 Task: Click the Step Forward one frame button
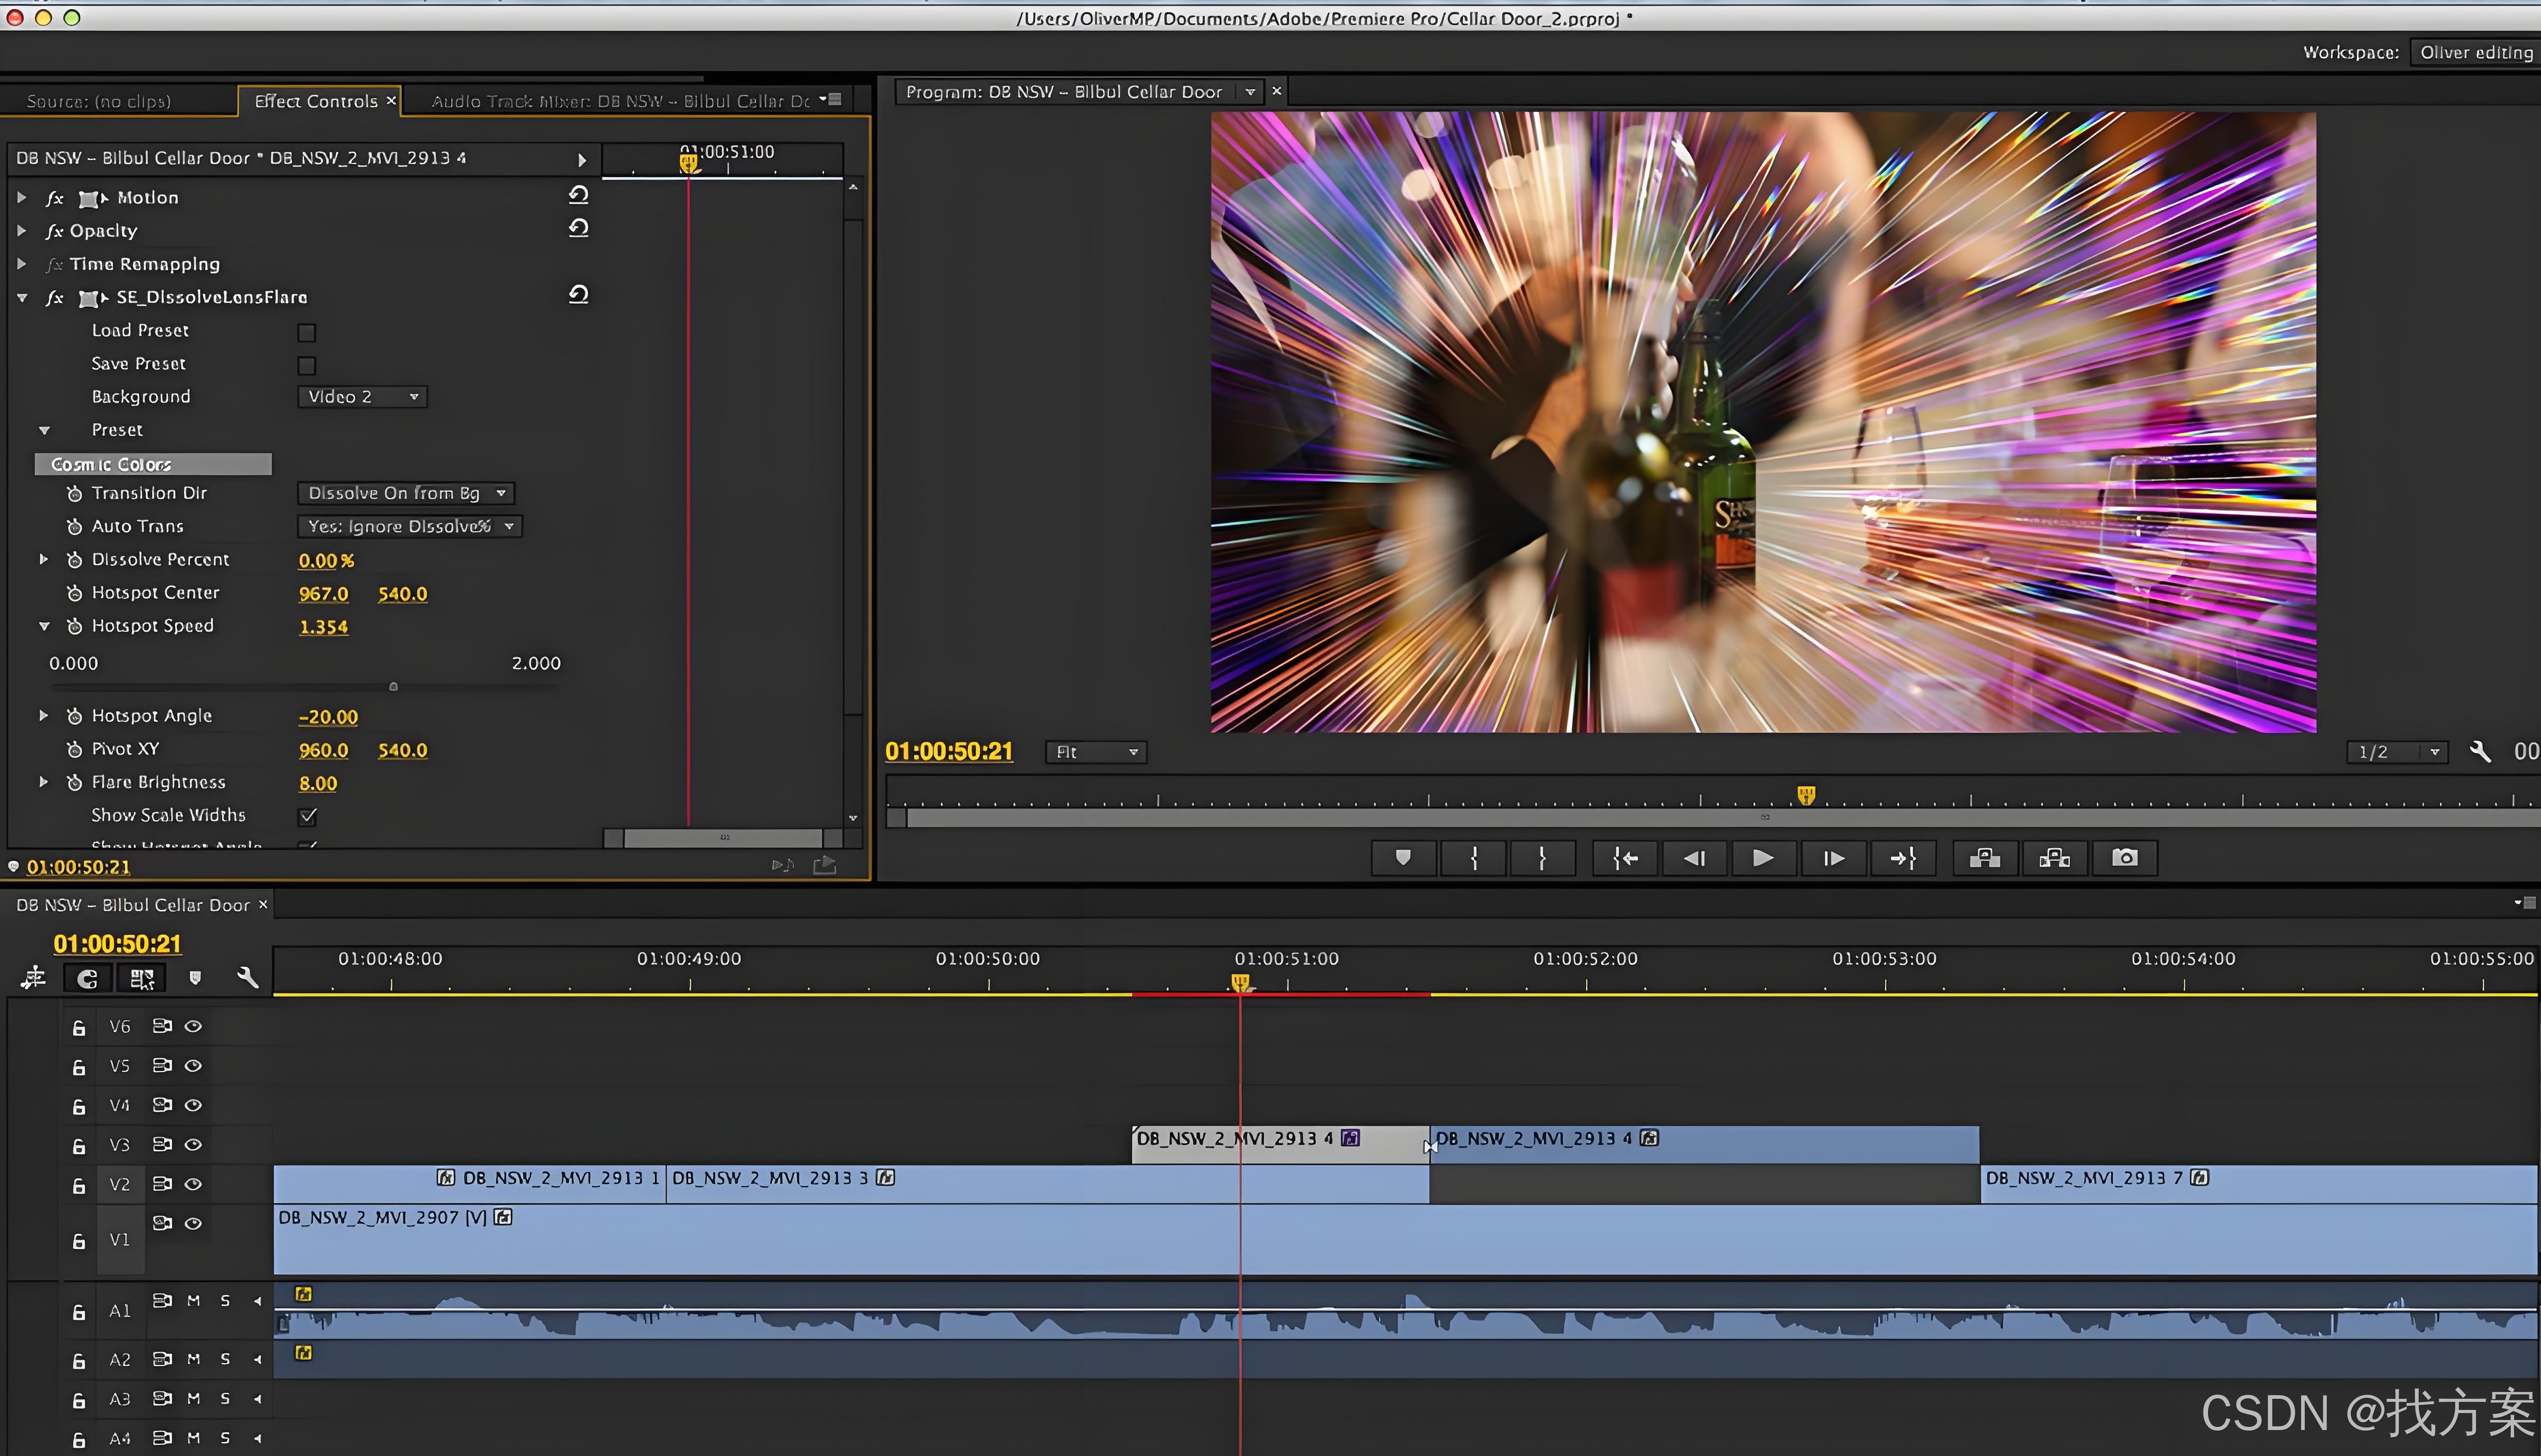click(x=1833, y=858)
